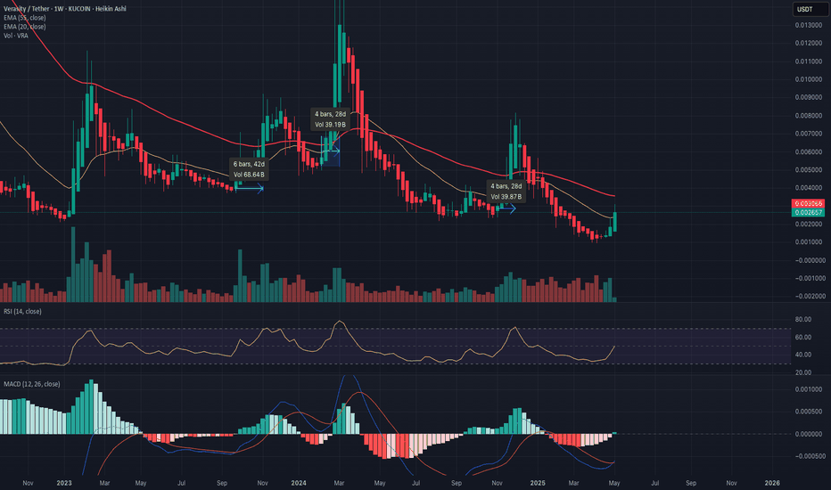Click the RSI 40.00 scale label

click(803, 355)
